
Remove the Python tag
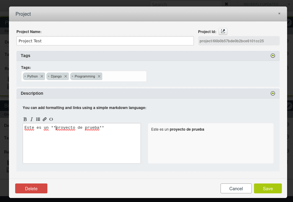point(42,76)
